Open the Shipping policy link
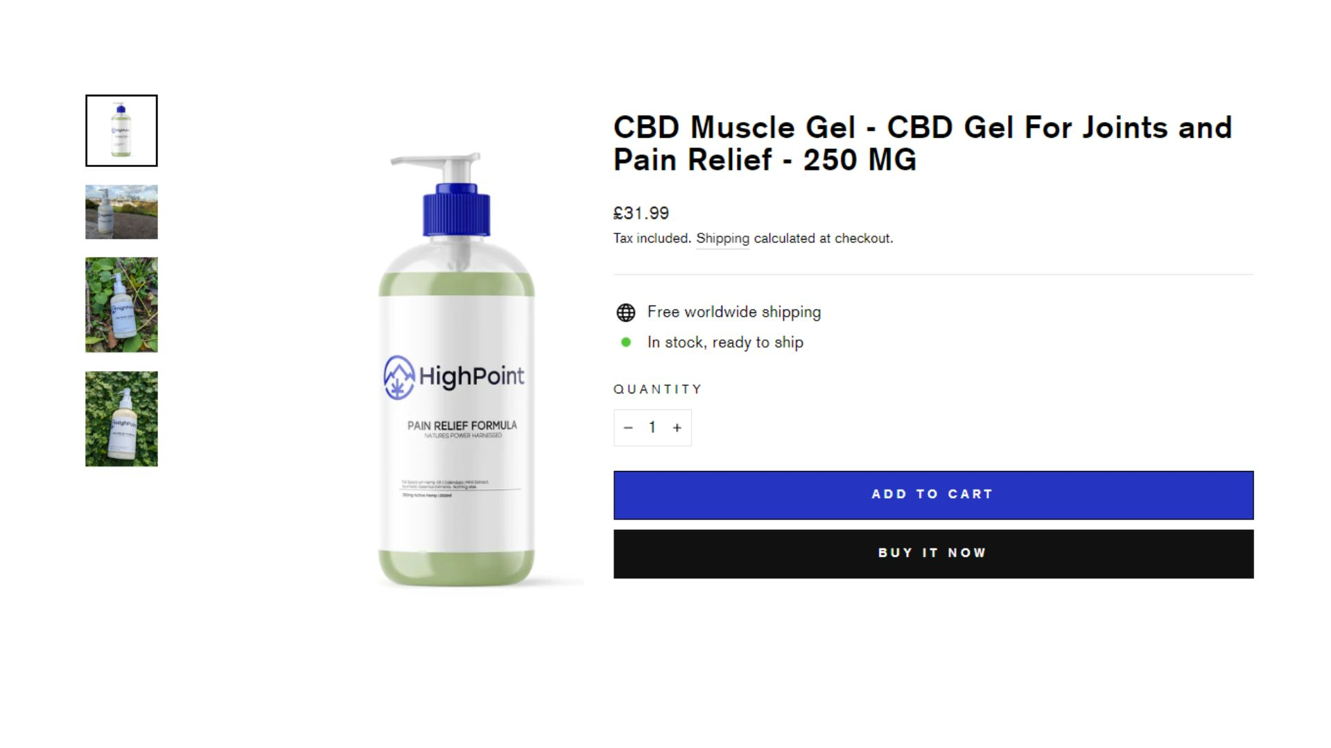Viewport: 1331px width, 748px height. [x=722, y=238]
